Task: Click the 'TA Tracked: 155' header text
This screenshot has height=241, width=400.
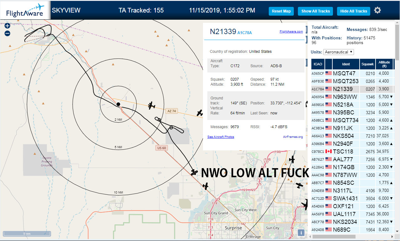Action: [x=141, y=10]
